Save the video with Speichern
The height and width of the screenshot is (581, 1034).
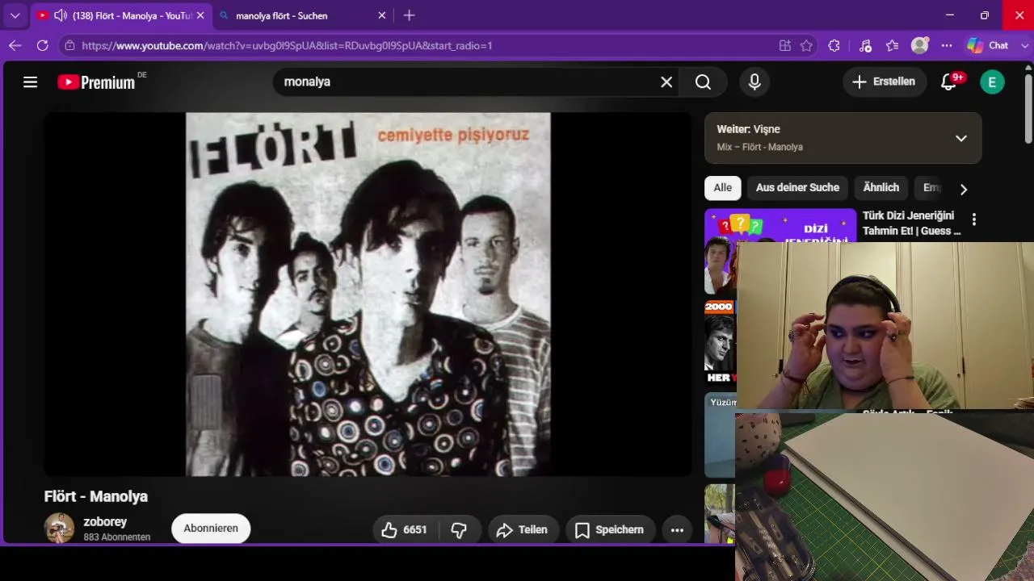tap(610, 530)
